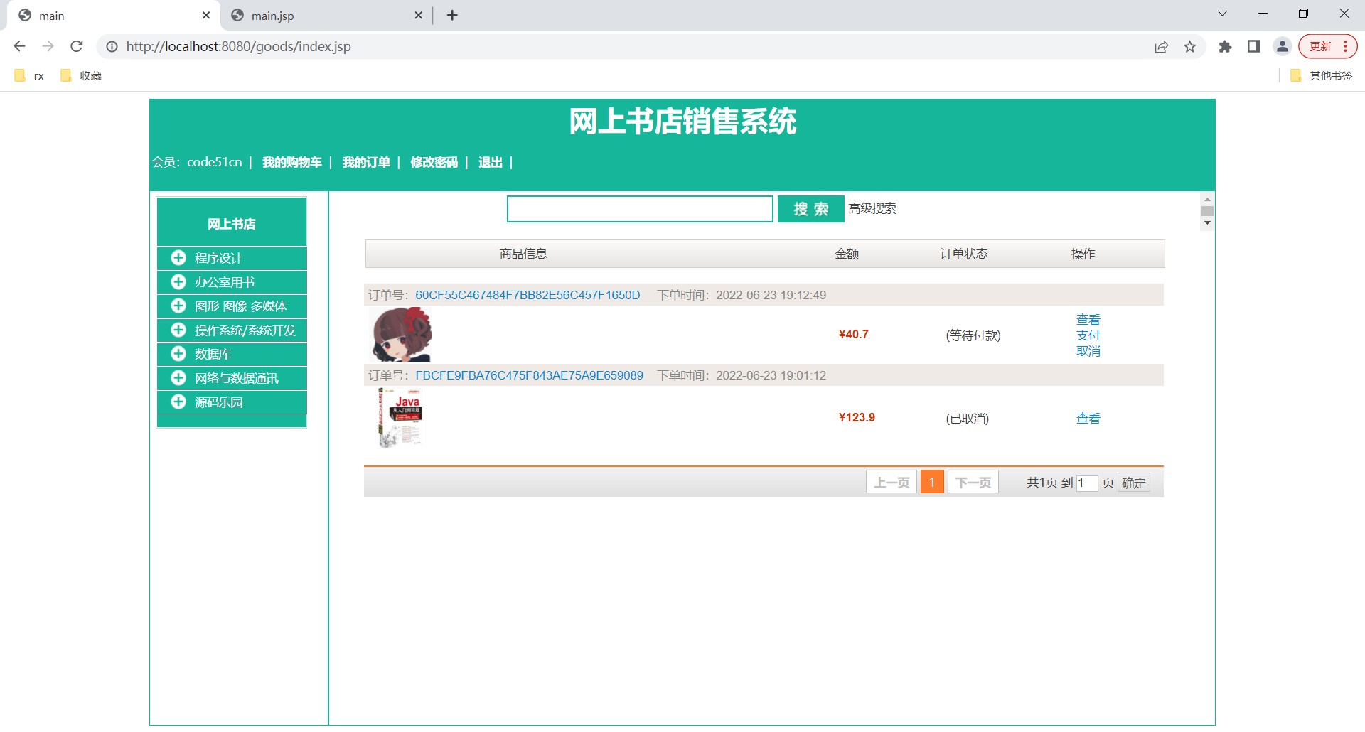Expand the 数据库 category plus icon
The width and height of the screenshot is (1365, 732).
click(x=178, y=353)
